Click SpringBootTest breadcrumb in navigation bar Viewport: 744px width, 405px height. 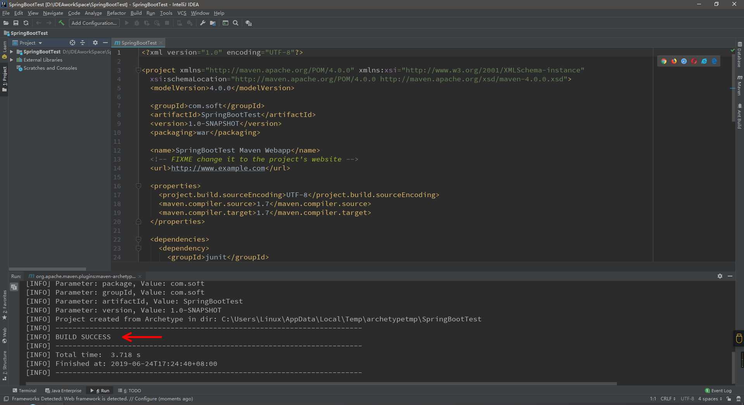pyautogui.click(x=26, y=33)
